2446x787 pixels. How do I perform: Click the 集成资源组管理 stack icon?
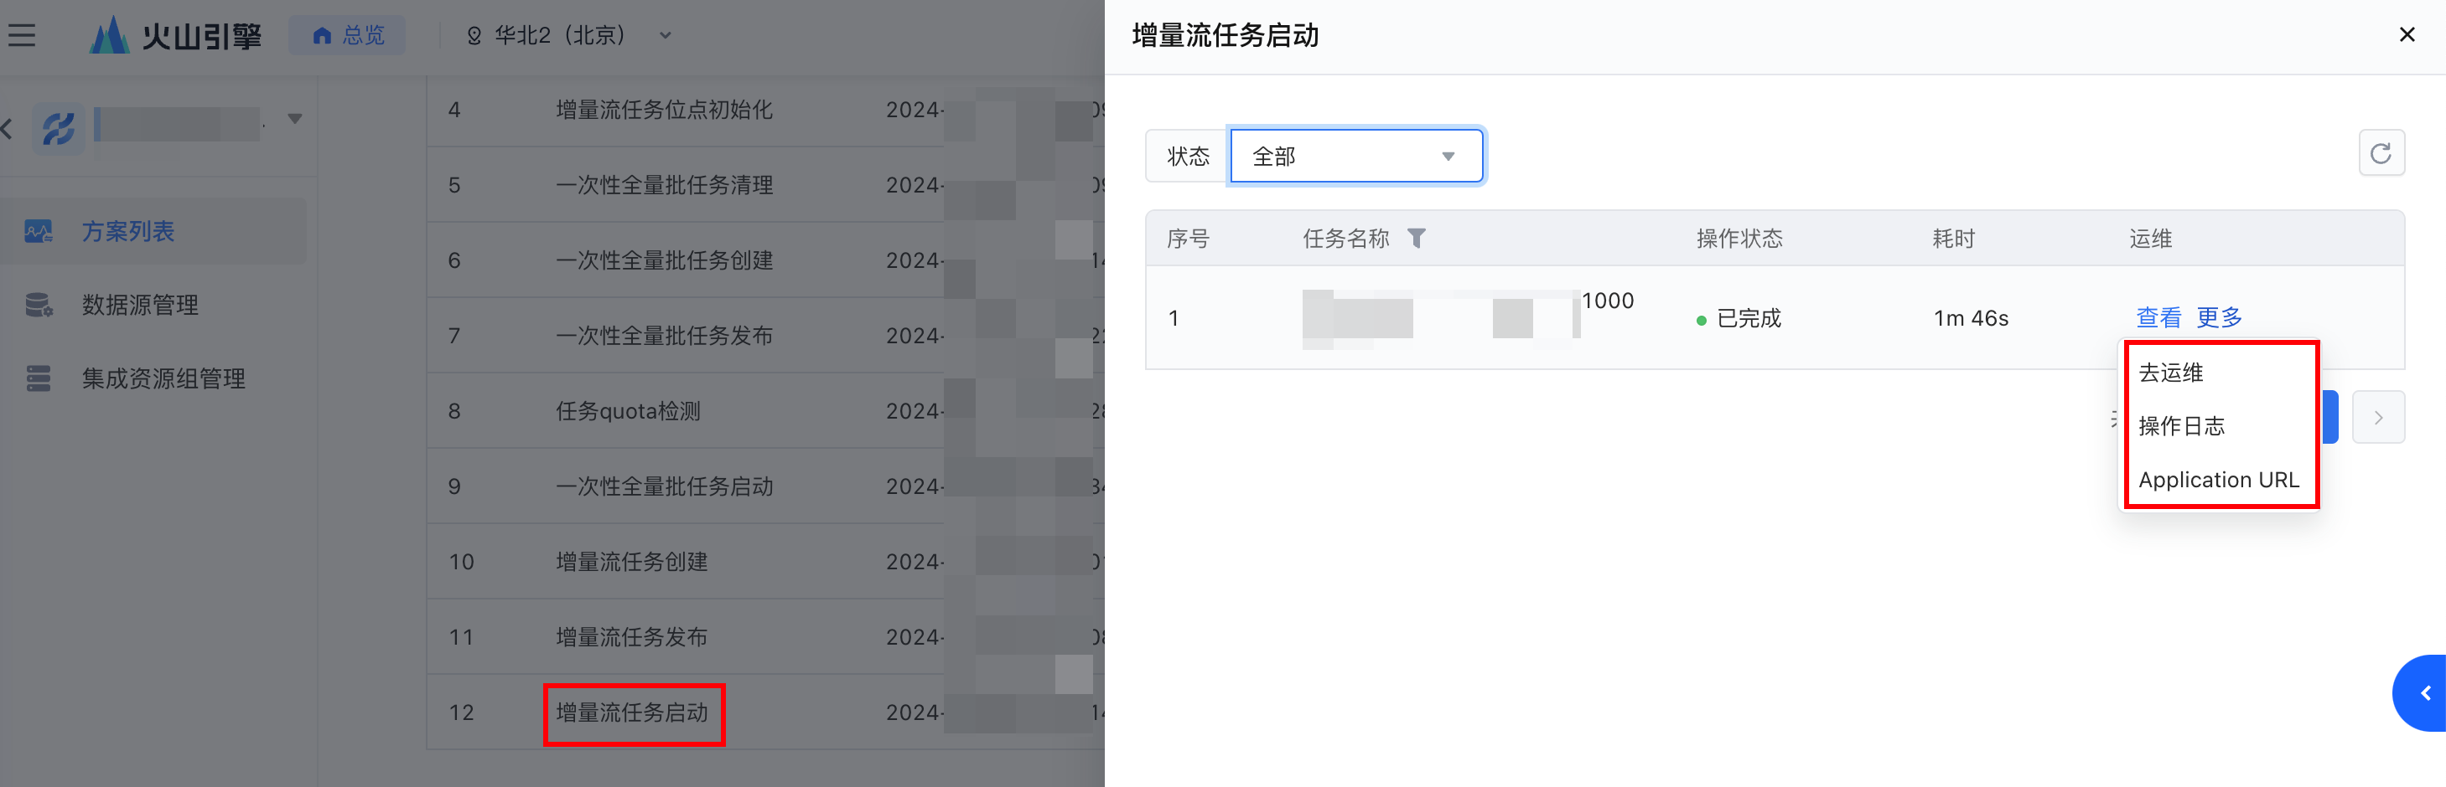pos(38,379)
